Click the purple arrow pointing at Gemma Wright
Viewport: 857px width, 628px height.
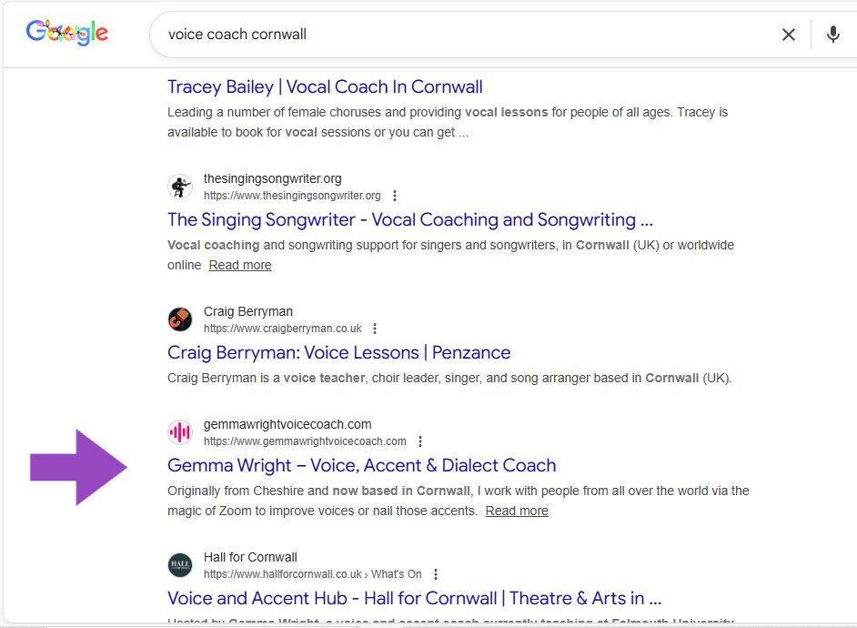click(78, 467)
